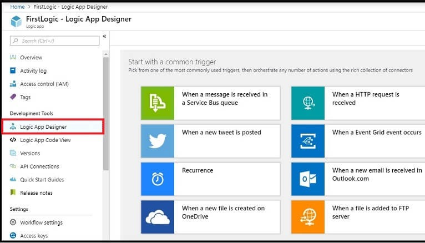Click the Quick Start Guides cloud icon

13,179
